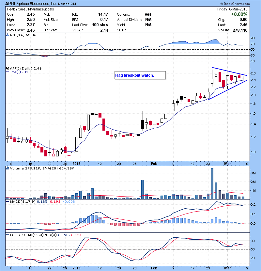The width and height of the screenshot is (261, 271).
Task: Click the tallest volume bar near Feb 23
Action: (x=212, y=183)
